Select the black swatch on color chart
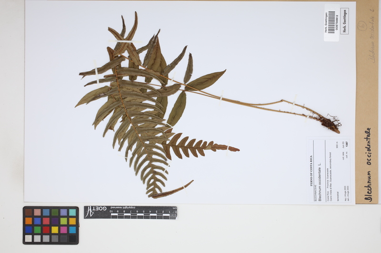381x253 pixels. pyautogui.click(x=72, y=239)
